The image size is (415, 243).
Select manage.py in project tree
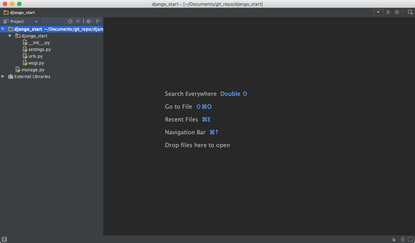pyautogui.click(x=52, y=70)
